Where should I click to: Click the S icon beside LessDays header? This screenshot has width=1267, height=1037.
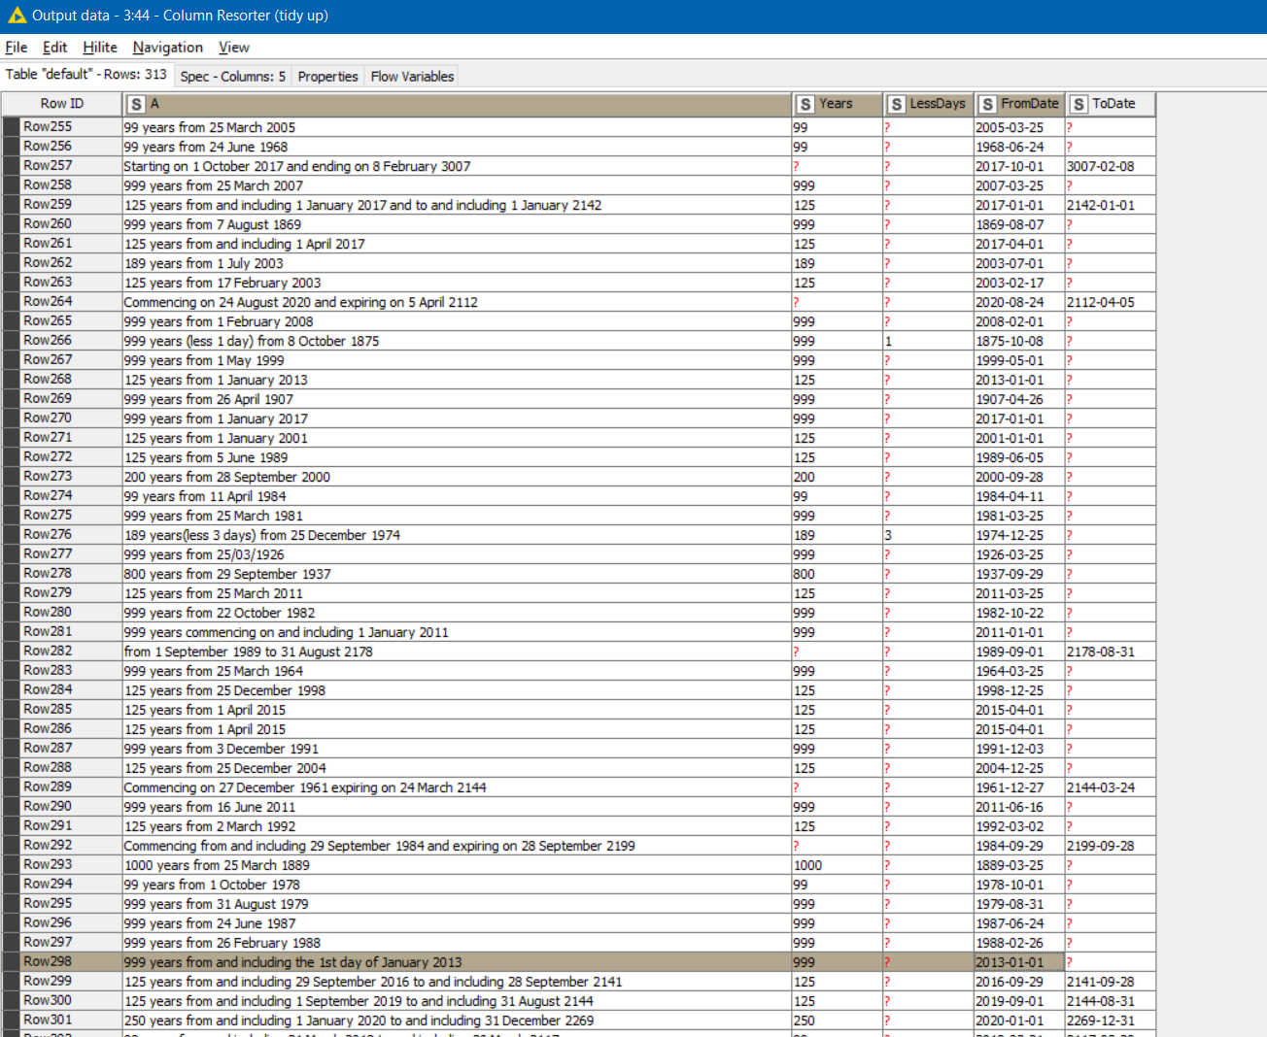click(x=897, y=105)
